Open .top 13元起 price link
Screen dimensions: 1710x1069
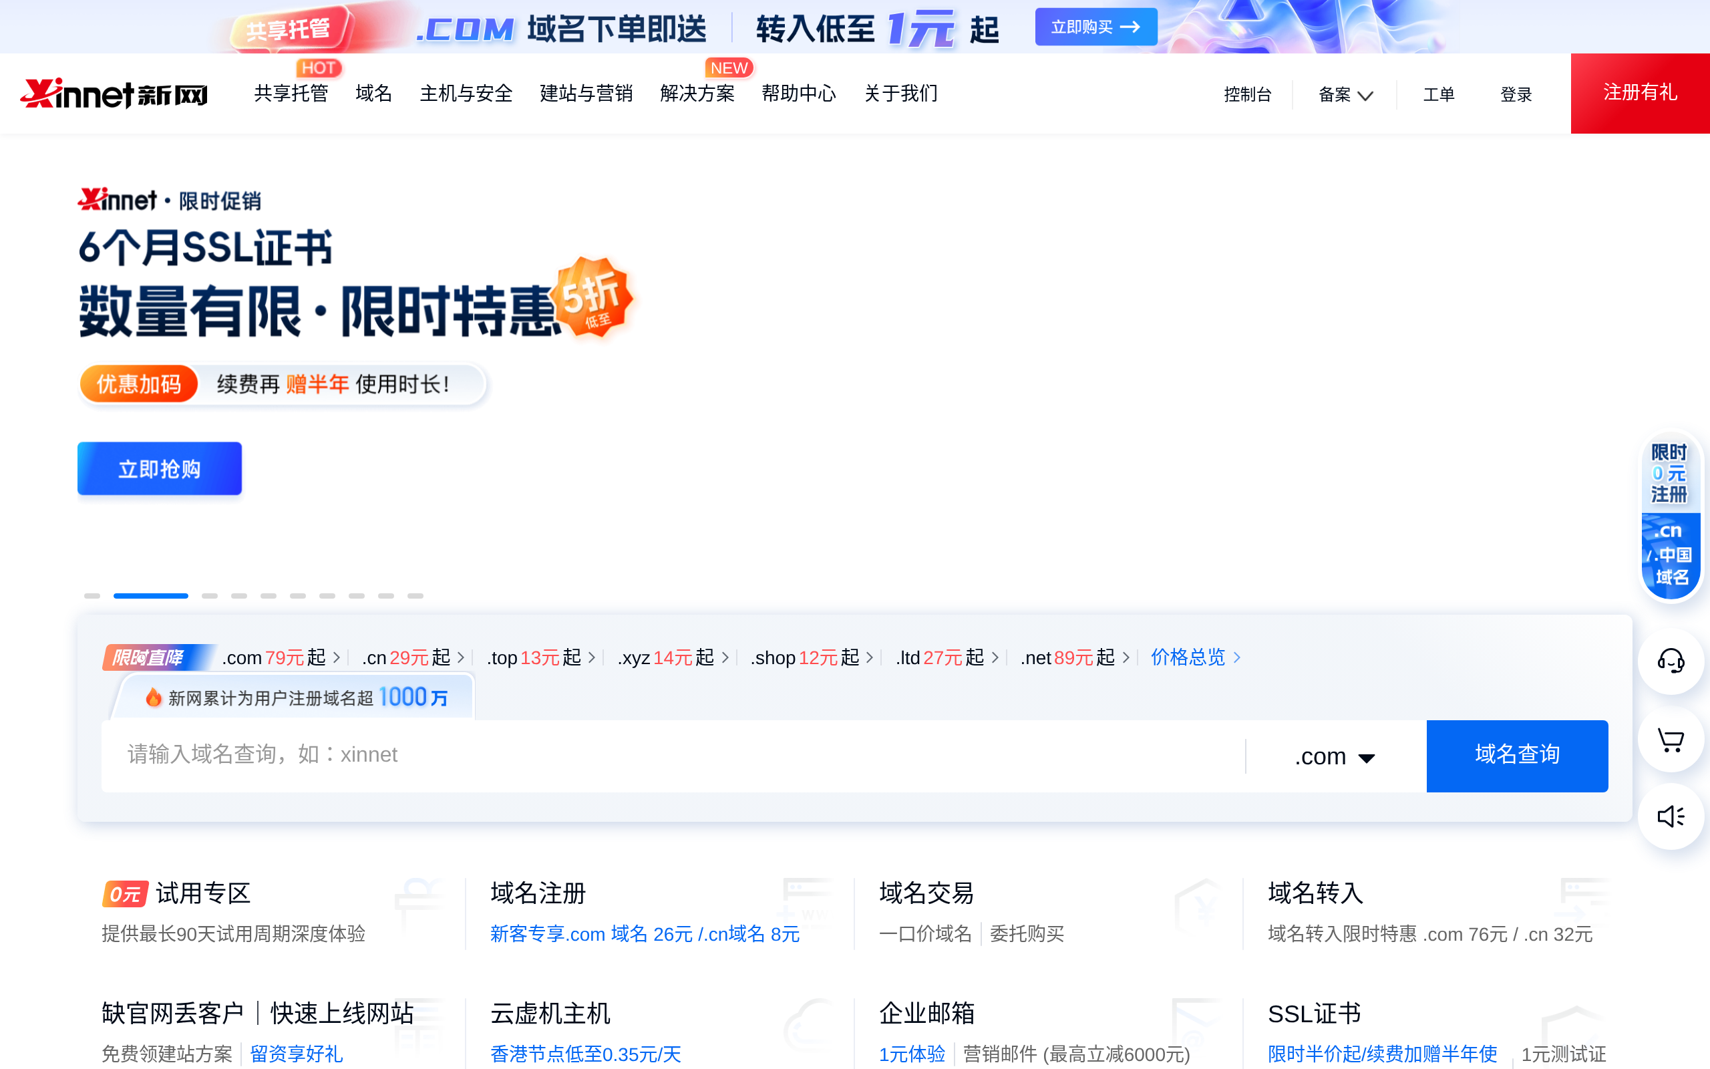[x=540, y=657]
